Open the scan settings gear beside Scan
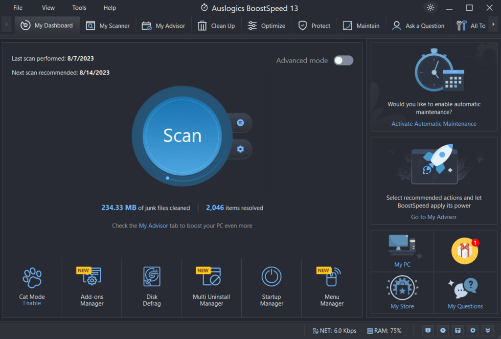The height and width of the screenshot is (339, 501). tap(240, 149)
